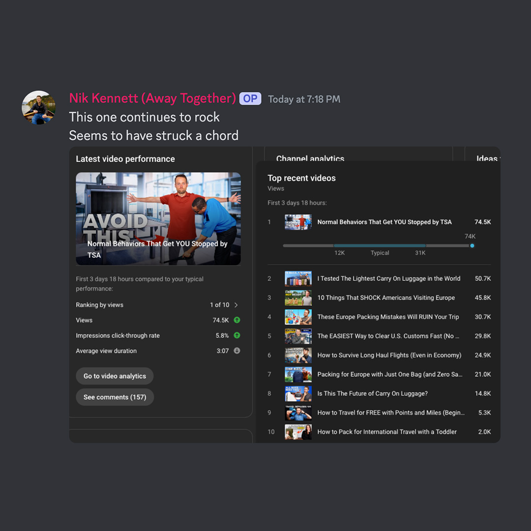The height and width of the screenshot is (531, 531).
Task: Select title Packing for Europe with Just One Bag
Action: [390, 374]
